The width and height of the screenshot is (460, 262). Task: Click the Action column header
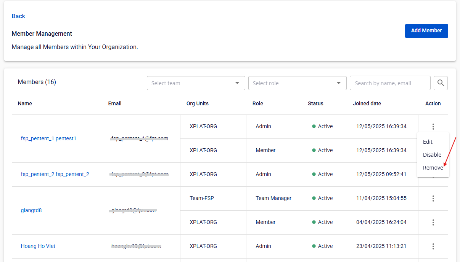[433, 103]
